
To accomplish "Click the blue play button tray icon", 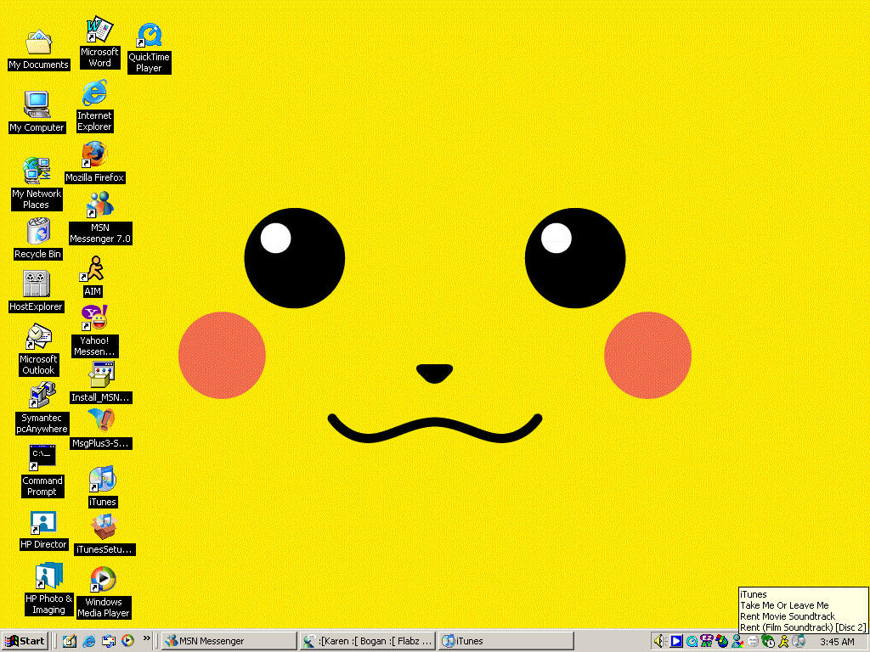I will (675, 641).
